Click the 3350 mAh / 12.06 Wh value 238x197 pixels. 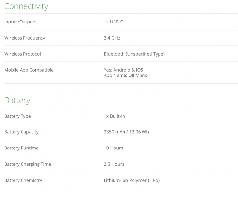(126, 132)
